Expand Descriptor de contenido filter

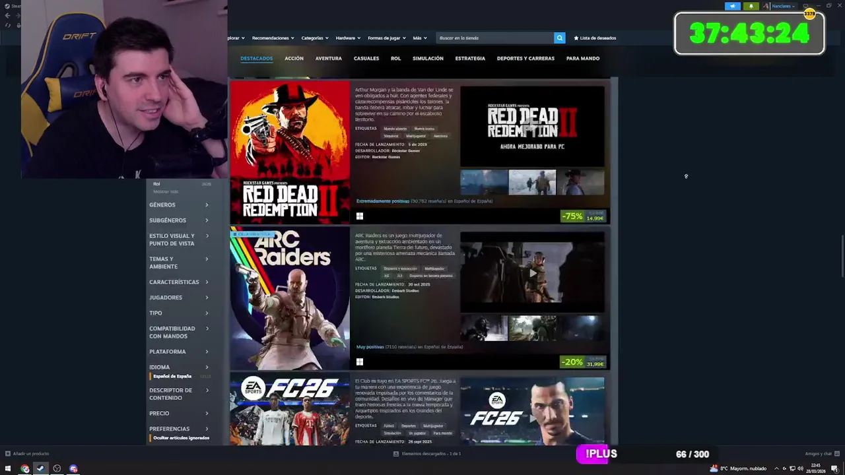click(179, 394)
